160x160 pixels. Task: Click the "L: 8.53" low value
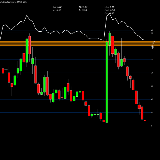tap(83, 10)
